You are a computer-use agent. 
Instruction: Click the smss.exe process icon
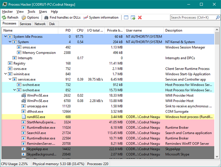coord(19,47)
